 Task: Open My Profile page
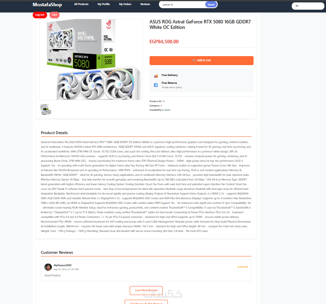[x=104, y=4]
